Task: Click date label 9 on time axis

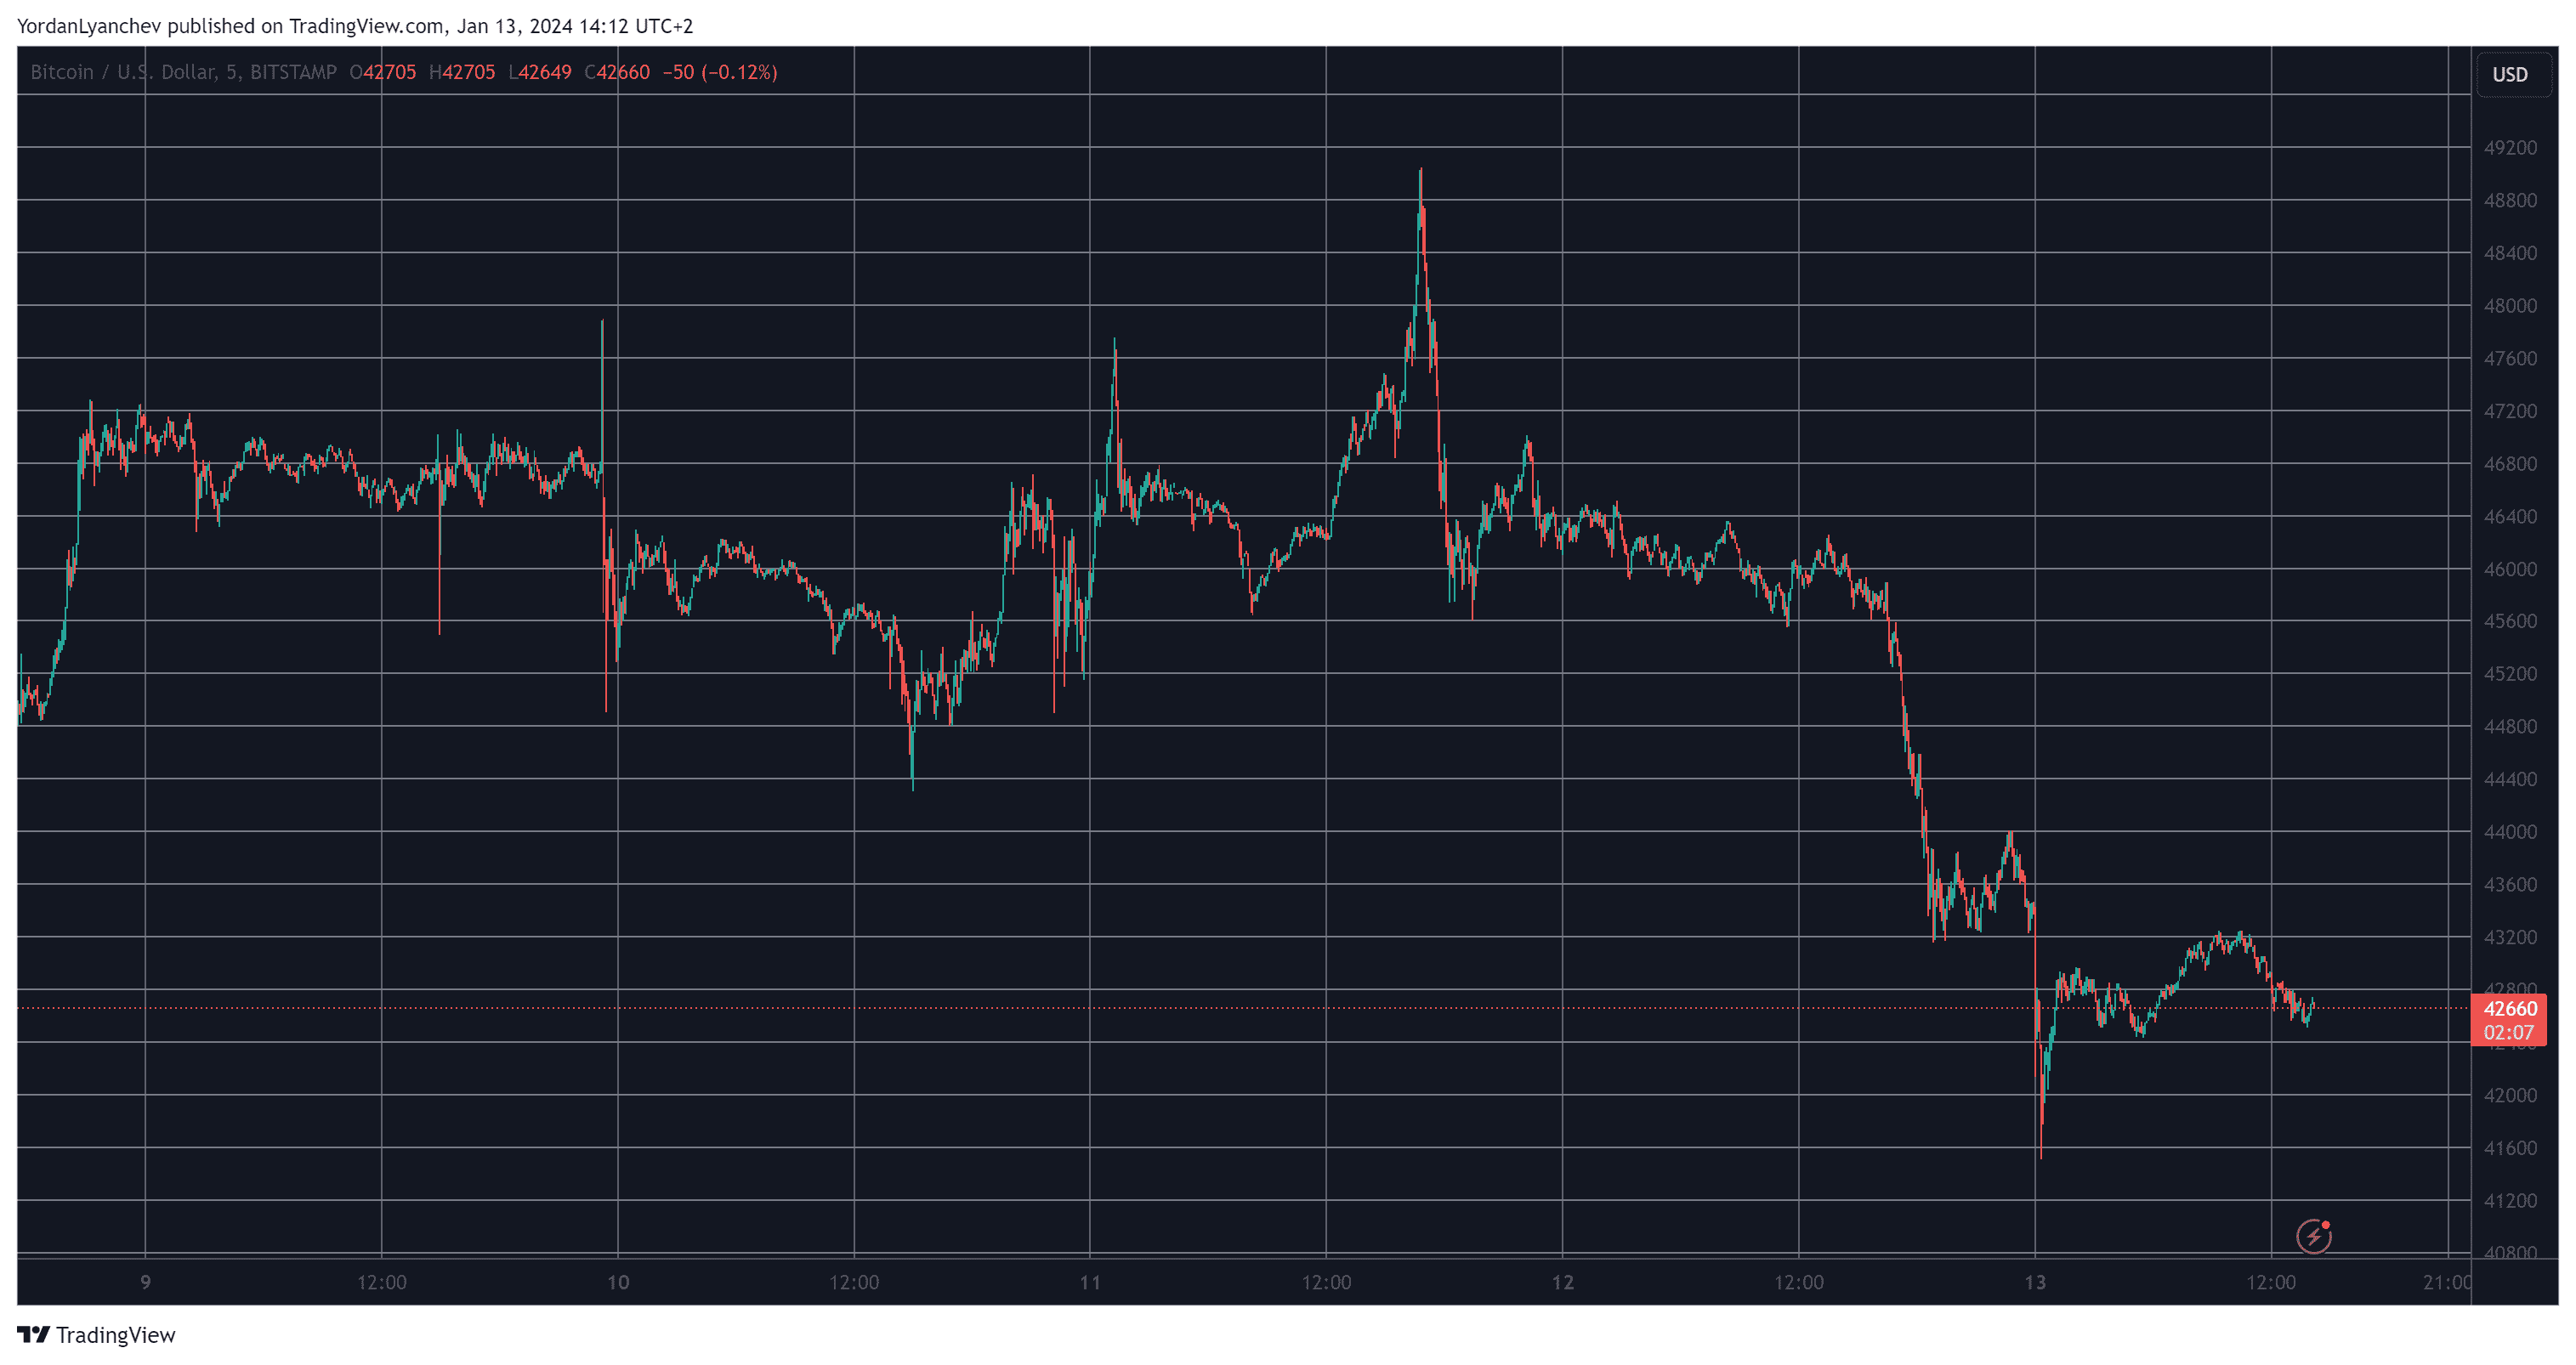Action: coord(146,1282)
